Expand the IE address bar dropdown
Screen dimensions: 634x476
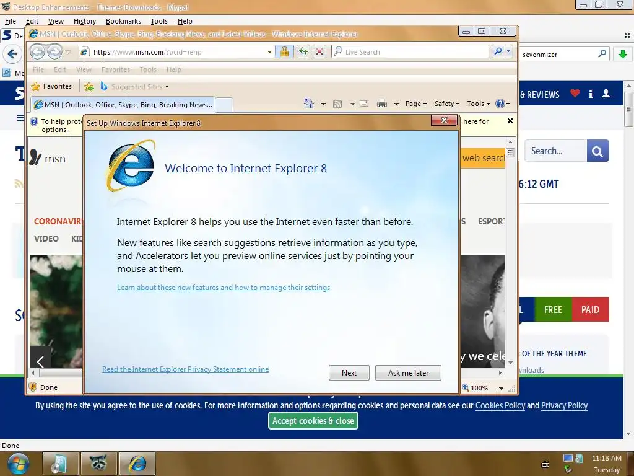(269, 52)
